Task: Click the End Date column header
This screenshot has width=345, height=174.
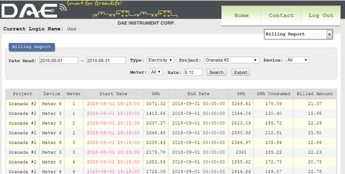Action: tap(198, 94)
